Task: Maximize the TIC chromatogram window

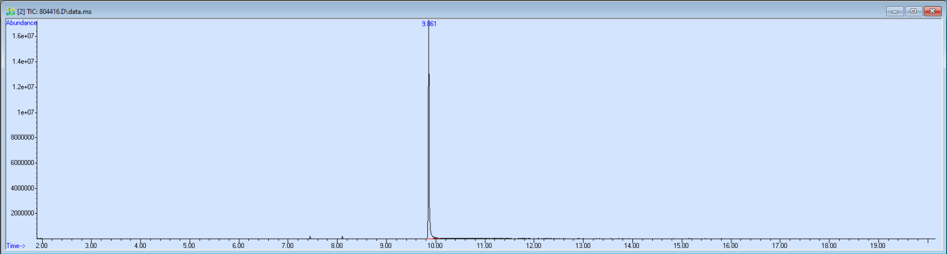Action: (x=913, y=11)
